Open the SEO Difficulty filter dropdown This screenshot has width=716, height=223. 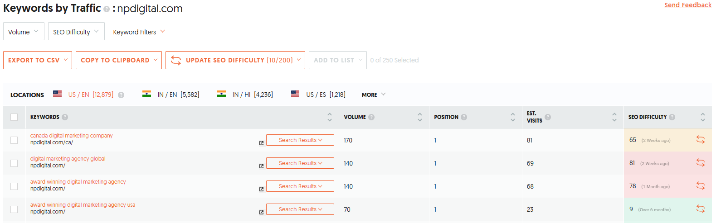76,32
